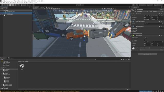Image resolution: width=164 pixels, height=92 pixels.
Task: Select the Move tool in the toolbar
Action: tap(5, 5)
